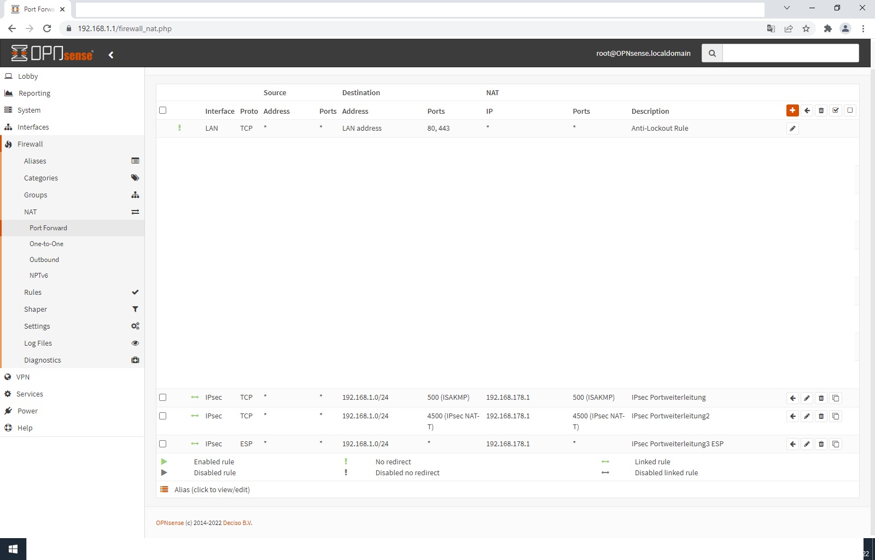Open firewall Log Files section
Viewport: 875px width, 560px height.
pyautogui.click(x=72, y=343)
